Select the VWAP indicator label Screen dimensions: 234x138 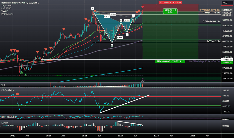[x=5, y=11]
